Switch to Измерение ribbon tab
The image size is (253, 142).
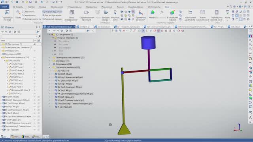[107, 7]
